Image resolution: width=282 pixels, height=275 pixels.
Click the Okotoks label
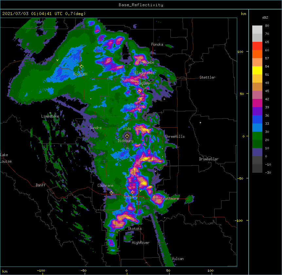(135, 229)
